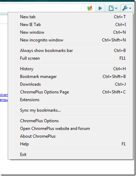Select New tab from the menu

tap(75, 17)
